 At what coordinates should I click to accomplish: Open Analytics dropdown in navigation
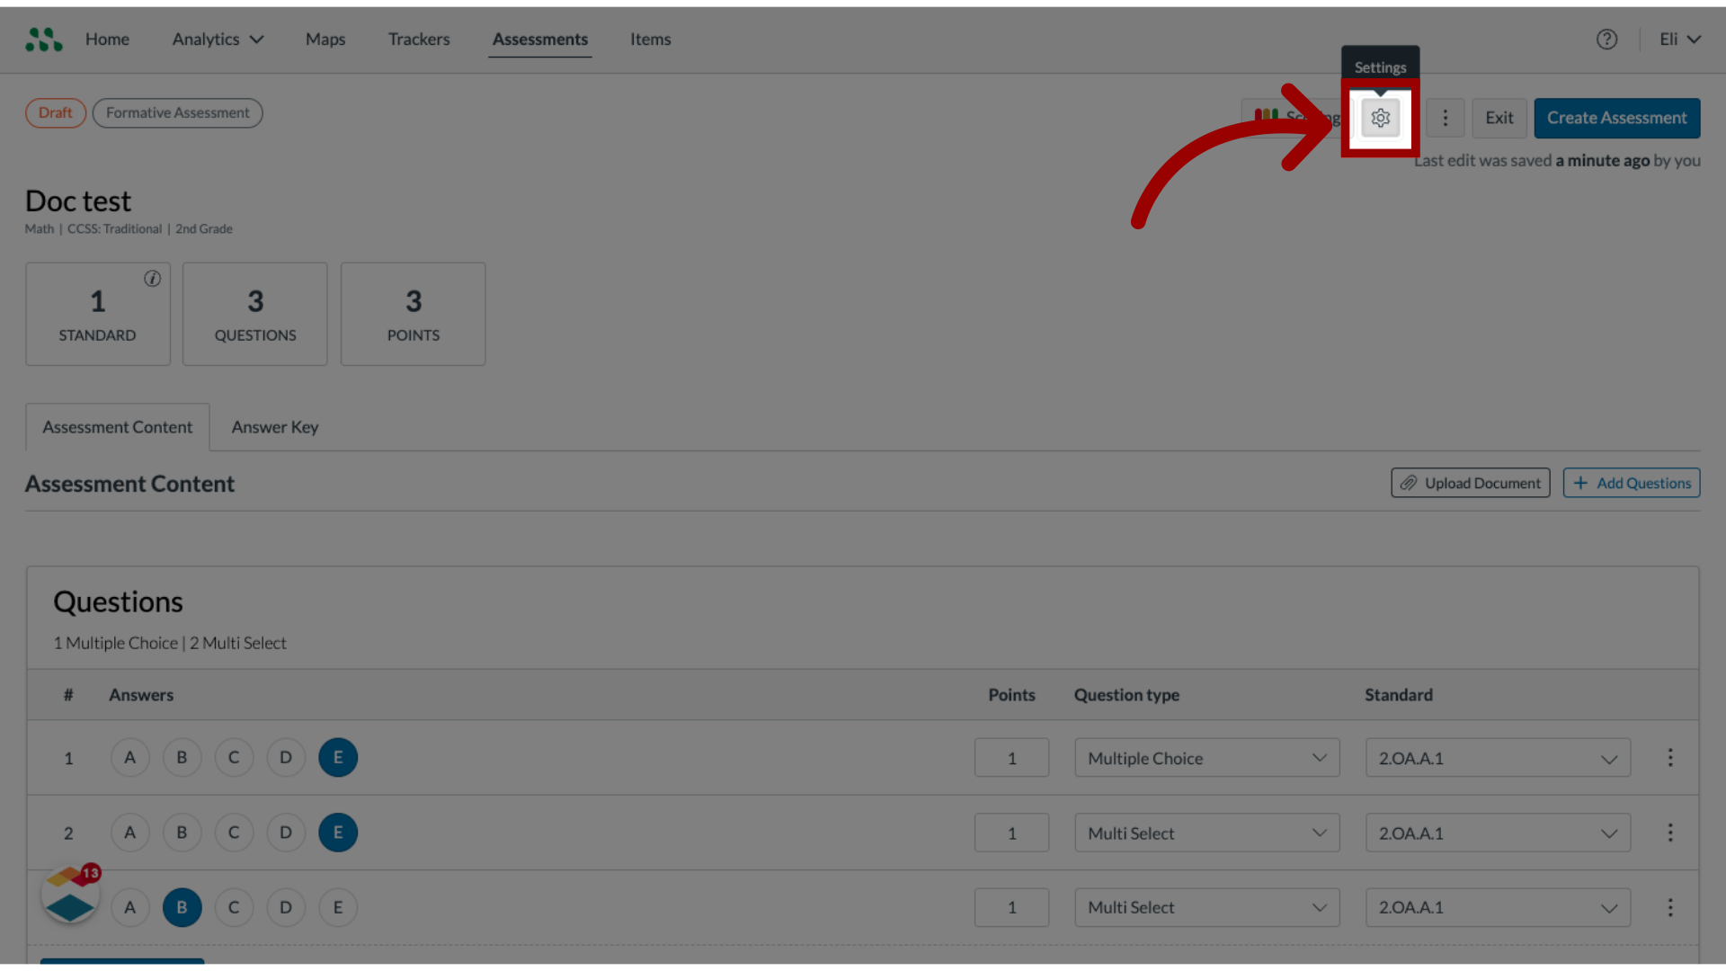(217, 38)
